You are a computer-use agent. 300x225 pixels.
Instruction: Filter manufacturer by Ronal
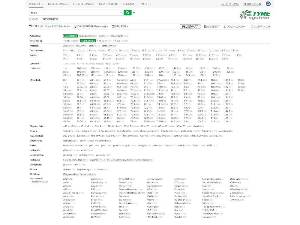point(180,214)
